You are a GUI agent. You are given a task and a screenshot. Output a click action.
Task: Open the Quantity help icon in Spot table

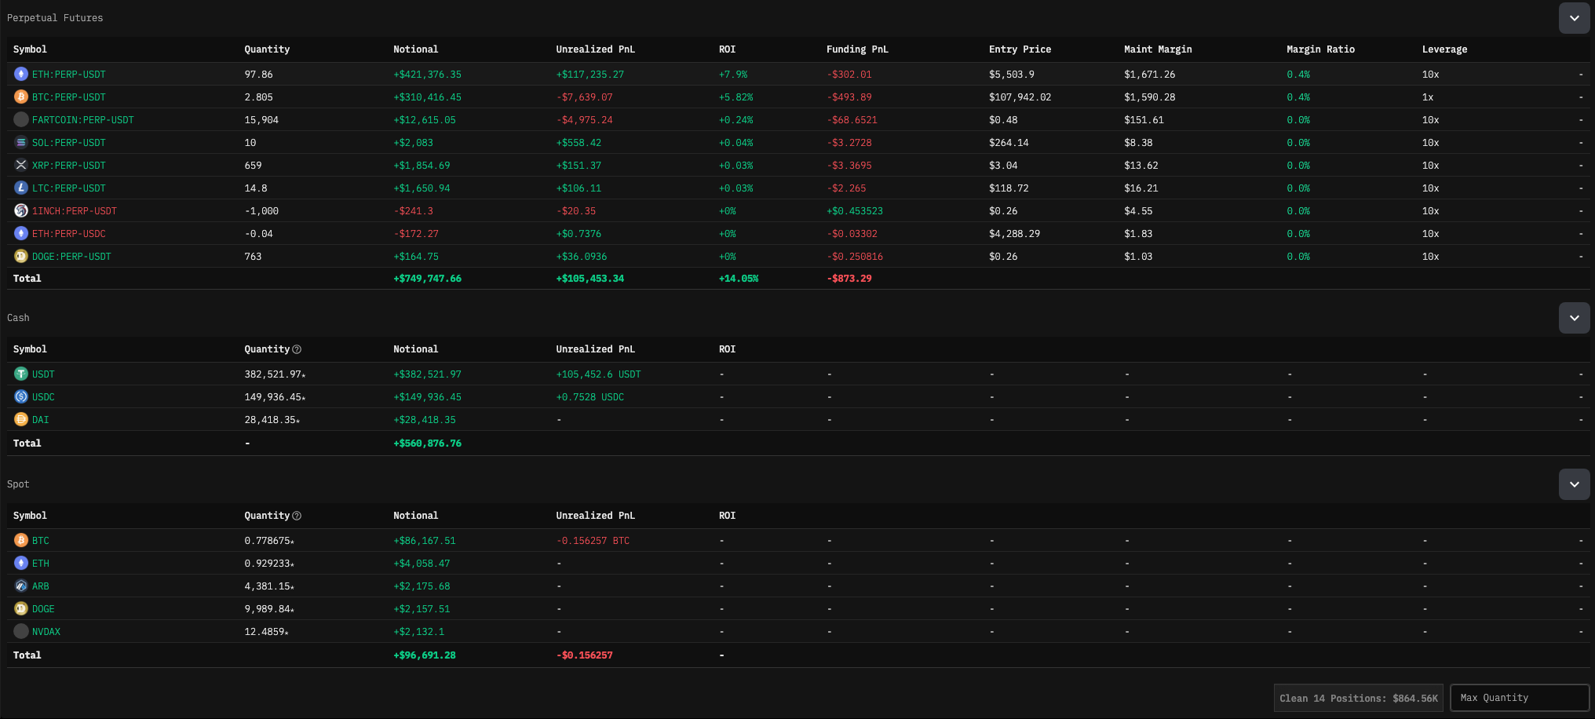(297, 516)
